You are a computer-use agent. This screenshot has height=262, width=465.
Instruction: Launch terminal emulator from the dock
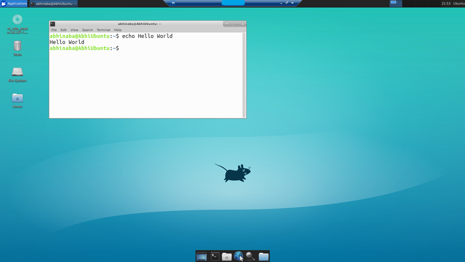tap(215, 257)
